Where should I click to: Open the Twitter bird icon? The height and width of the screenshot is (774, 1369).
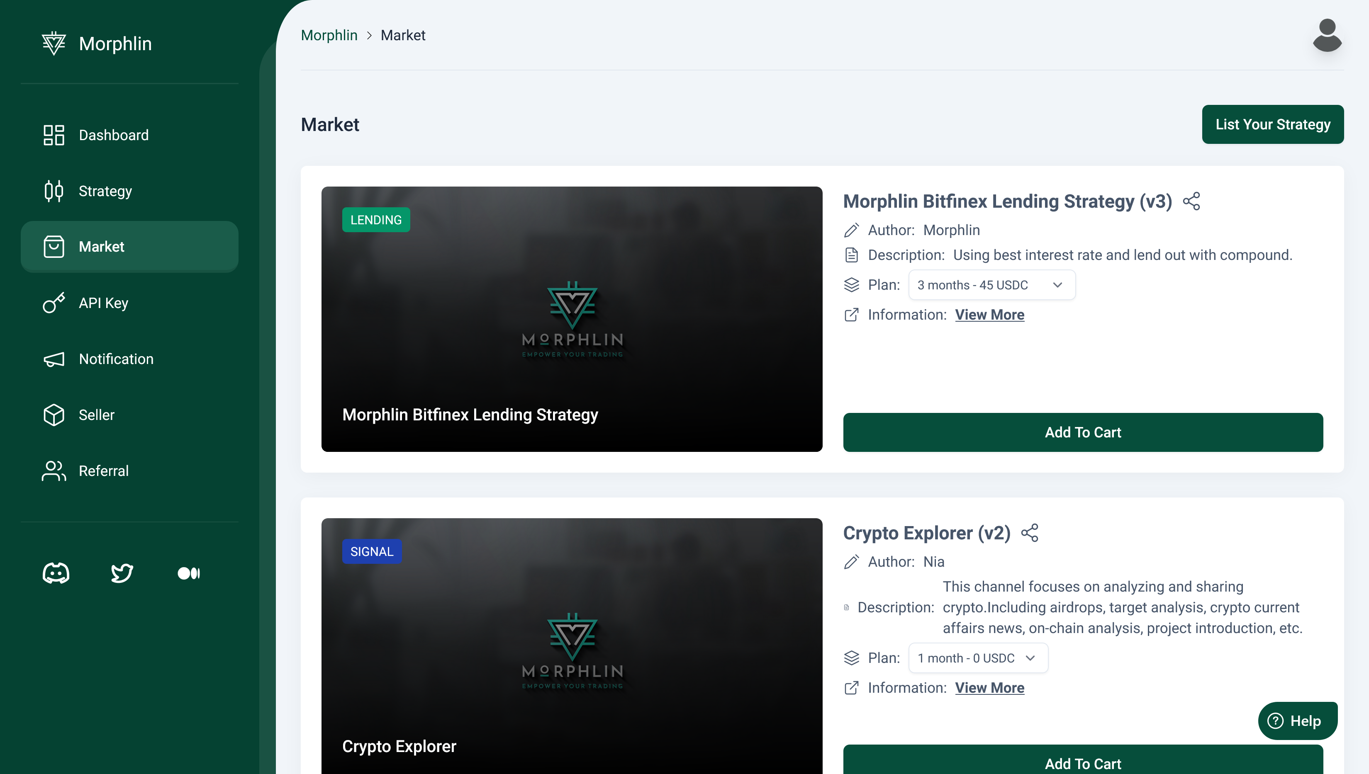122,573
